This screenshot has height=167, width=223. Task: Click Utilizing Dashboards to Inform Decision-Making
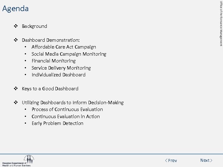click(72, 103)
